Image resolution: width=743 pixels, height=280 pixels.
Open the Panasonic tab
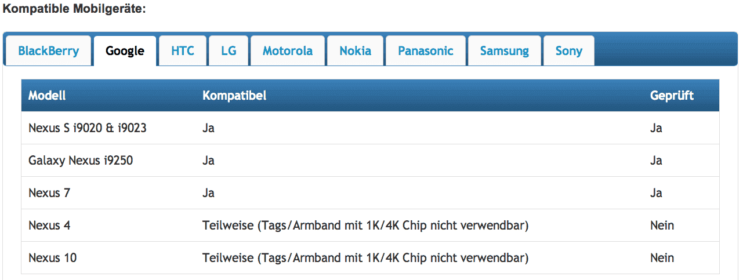tap(426, 51)
